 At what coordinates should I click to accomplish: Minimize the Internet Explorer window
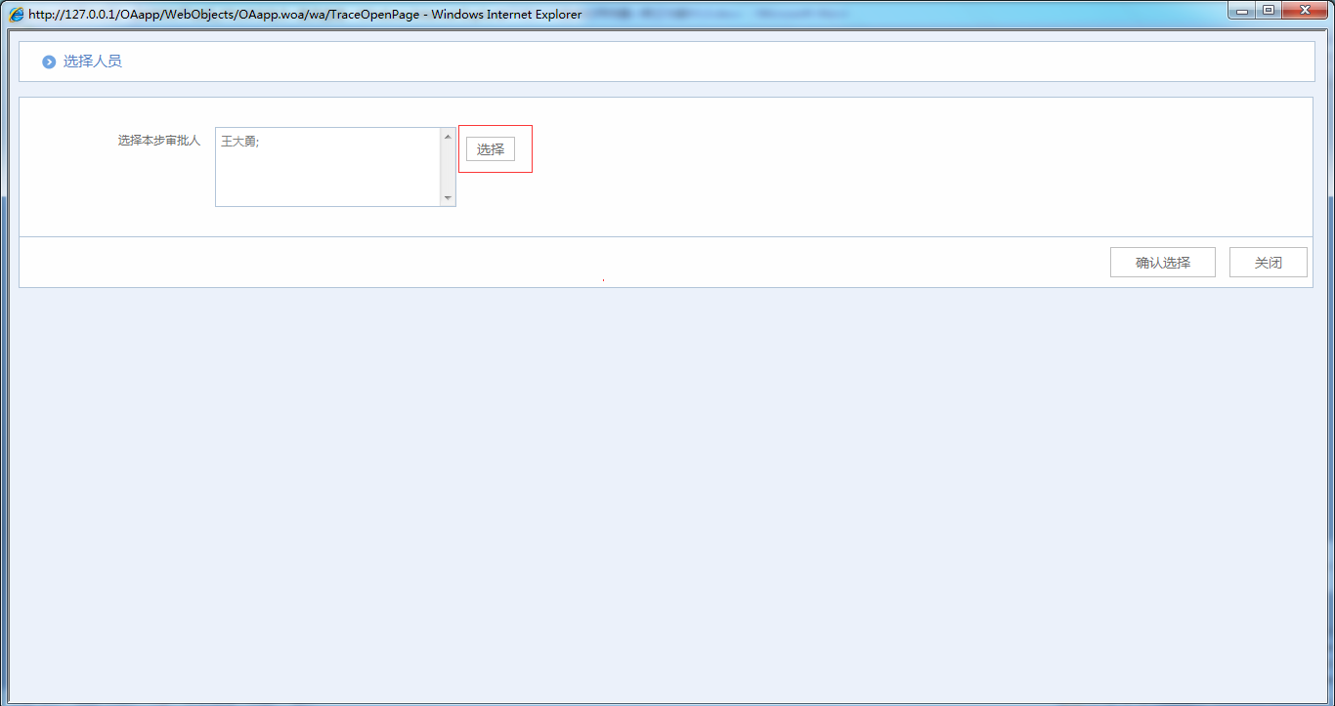[x=1242, y=11]
